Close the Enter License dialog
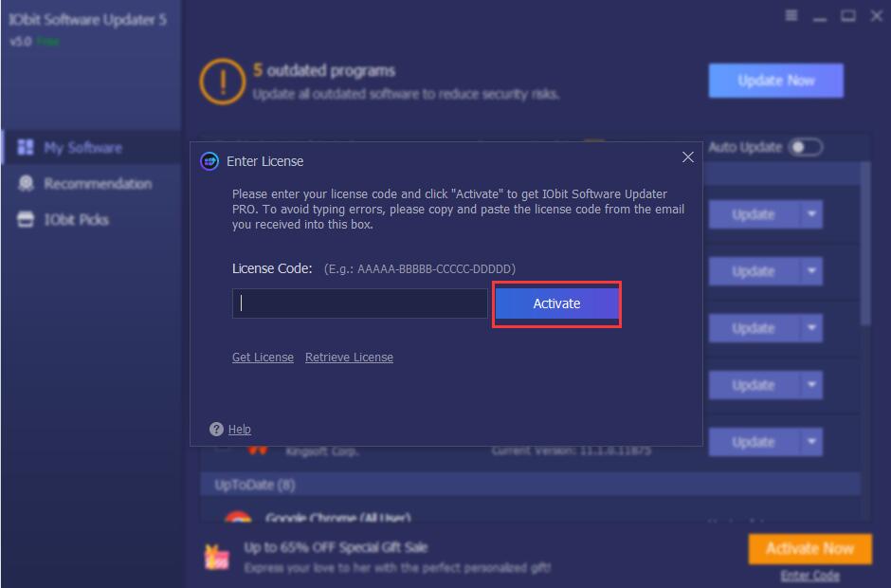This screenshot has width=891, height=588. click(x=688, y=157)
